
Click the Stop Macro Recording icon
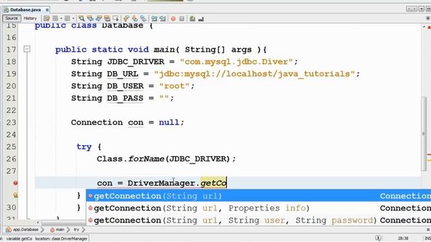(182, 19)
